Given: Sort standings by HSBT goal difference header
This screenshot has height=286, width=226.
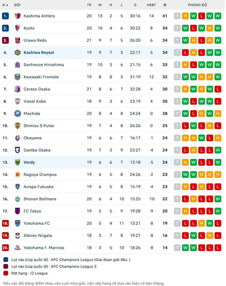Looking at the screenshot, I should pos(151,5).
